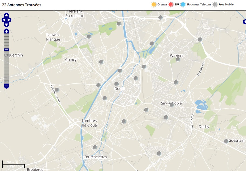The width and height of the screenshot is (246, 171).
Task: Toggle the Free Mobile operator filter
Action: (215, 5)
